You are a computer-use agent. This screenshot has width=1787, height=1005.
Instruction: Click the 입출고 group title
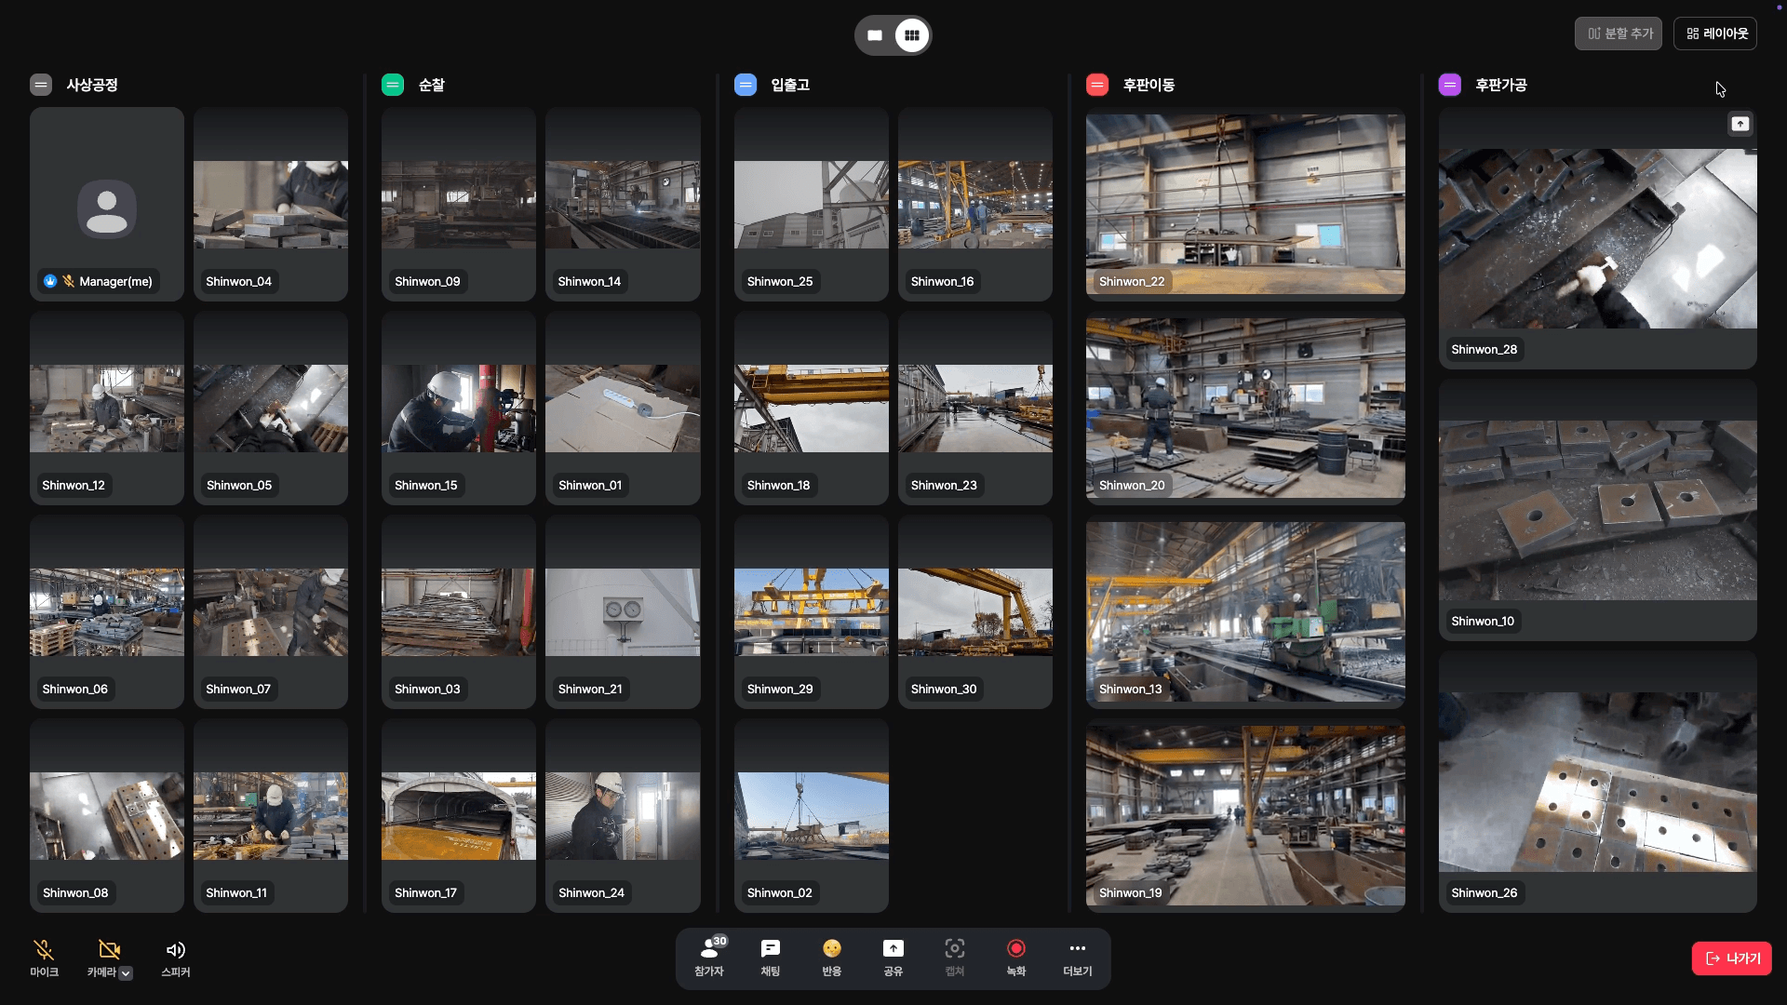(790, 85)
